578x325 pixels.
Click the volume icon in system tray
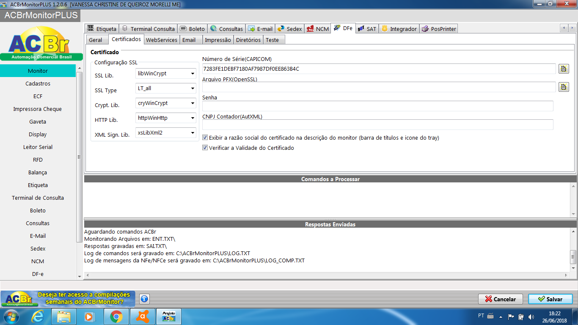coord(531,316)
